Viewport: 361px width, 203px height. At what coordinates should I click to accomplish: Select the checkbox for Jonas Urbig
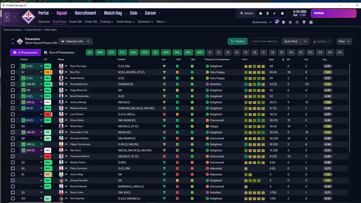pyautogui.click(x=13, y=175)
